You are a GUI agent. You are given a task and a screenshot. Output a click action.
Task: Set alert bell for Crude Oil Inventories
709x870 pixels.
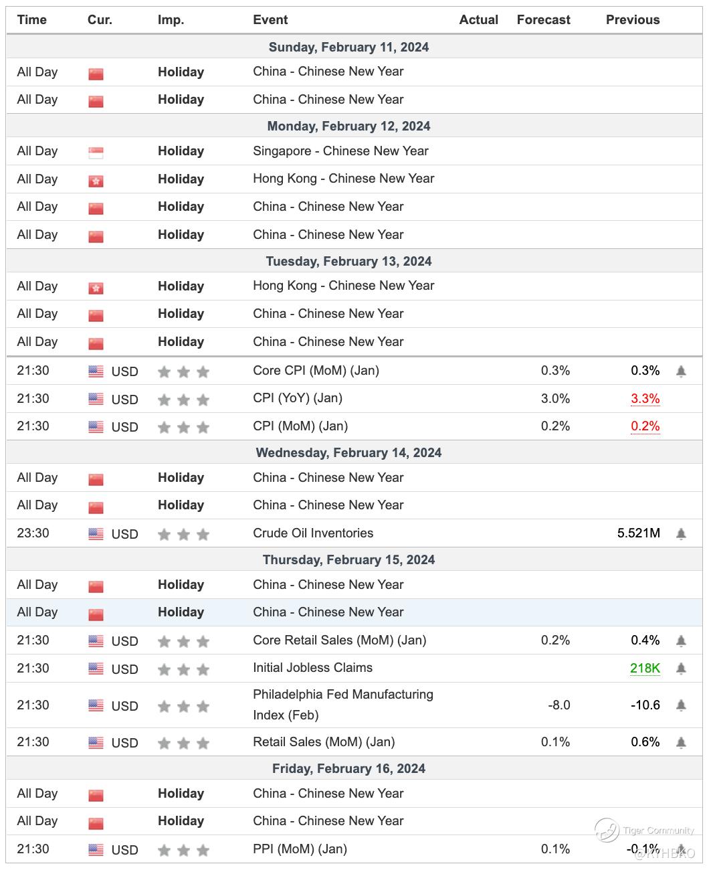tap(681, 534)
